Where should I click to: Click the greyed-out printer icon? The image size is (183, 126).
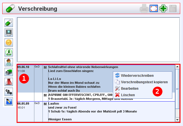point(144,8)
